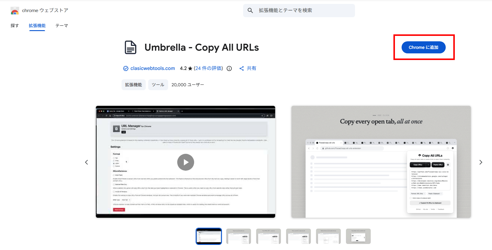
Task: Switch to the テーマ tab
Action: click(x=62, y=26)
